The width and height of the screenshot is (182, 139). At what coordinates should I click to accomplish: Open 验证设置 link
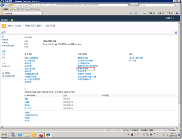click(x=28, y=66)
